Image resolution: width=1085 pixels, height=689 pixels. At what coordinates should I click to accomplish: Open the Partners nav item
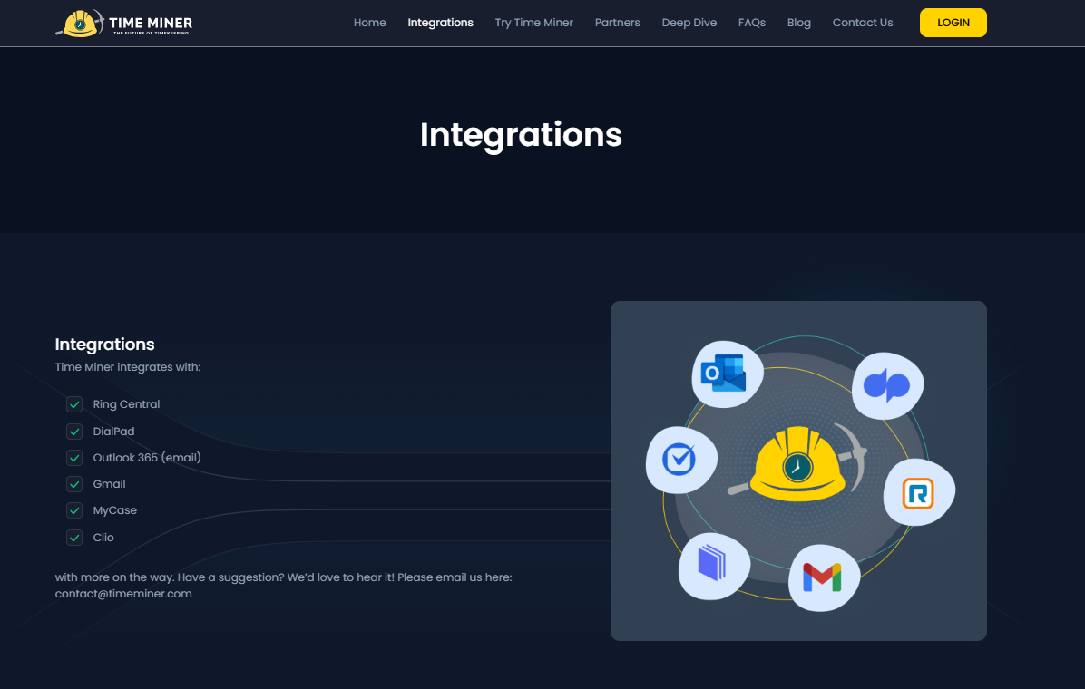(617, 23)
